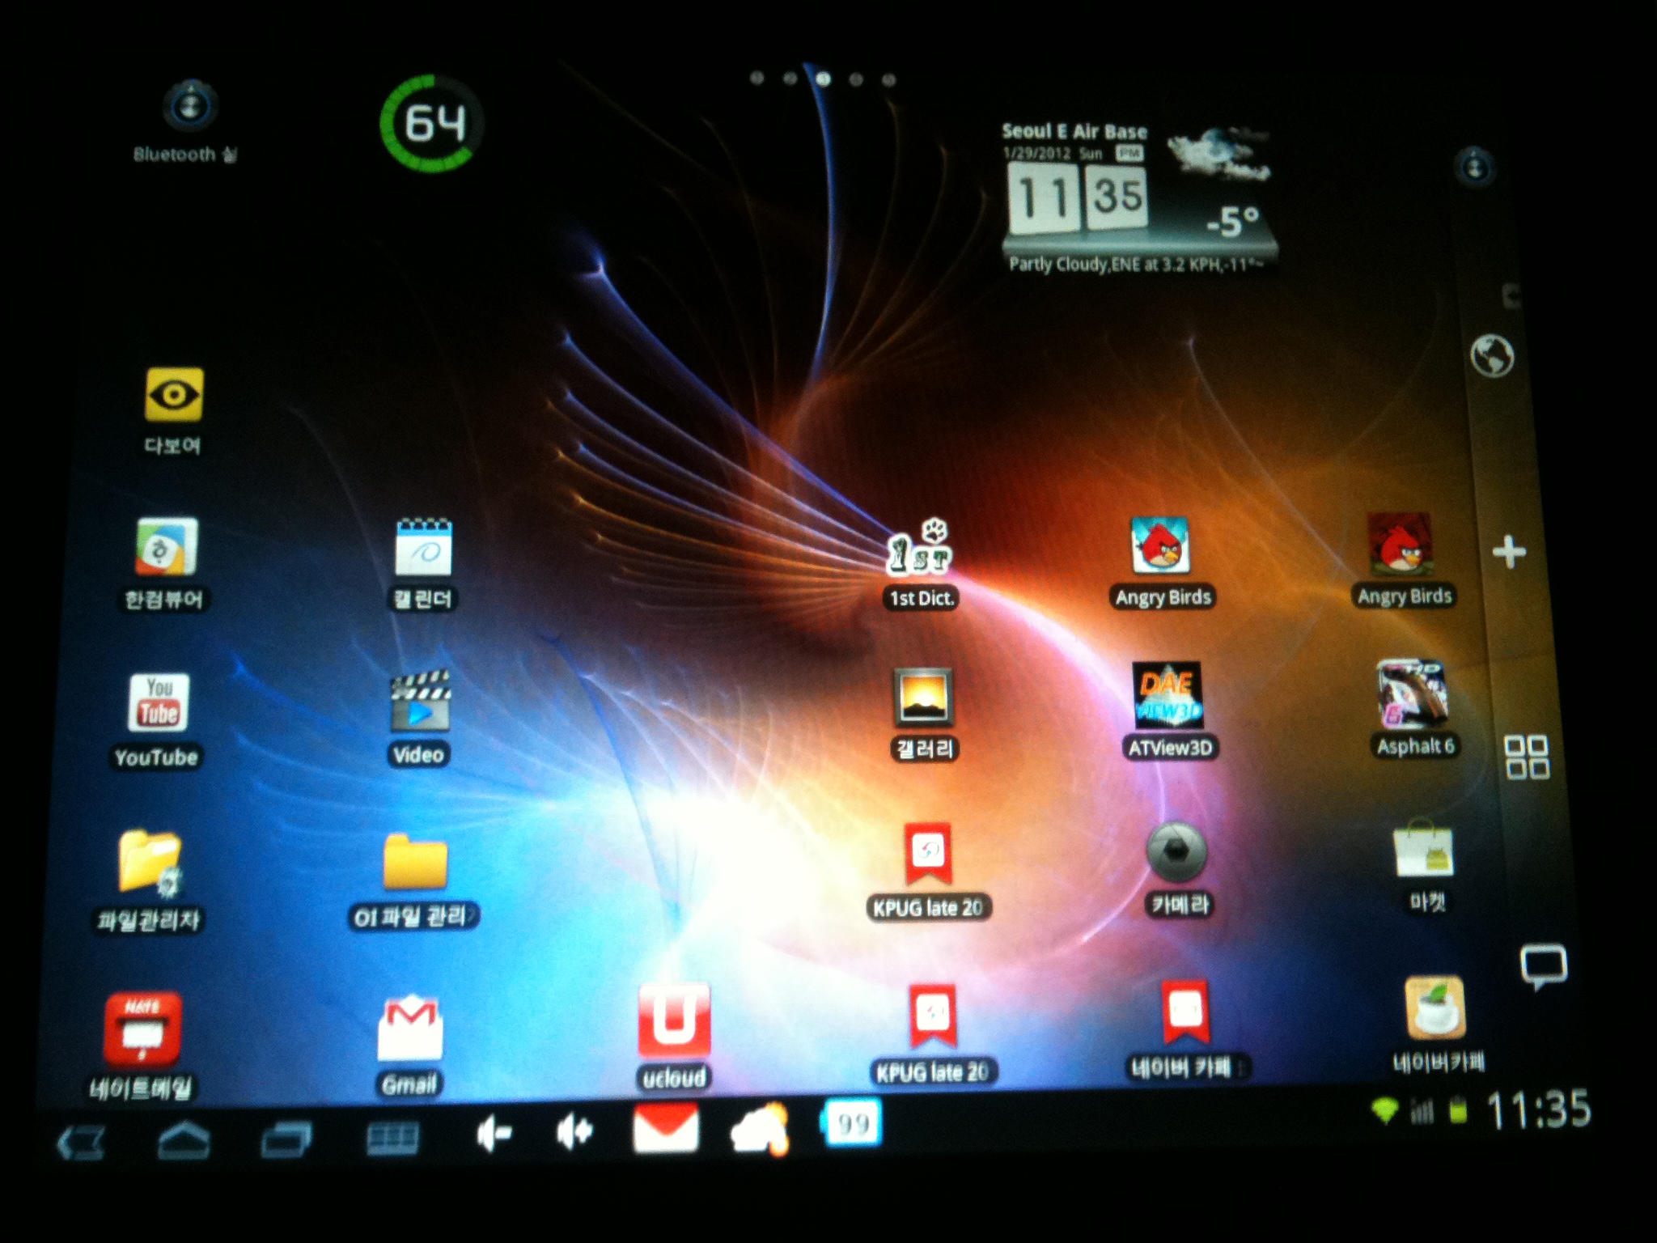
Task: Tap the small Bluetooth icon at side bar top
Action: coord(1475,167)
